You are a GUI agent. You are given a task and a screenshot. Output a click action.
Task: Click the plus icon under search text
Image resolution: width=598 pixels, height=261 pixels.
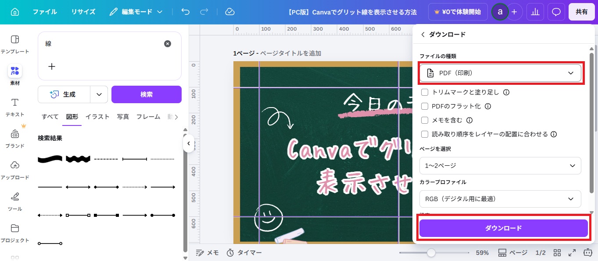52,66
